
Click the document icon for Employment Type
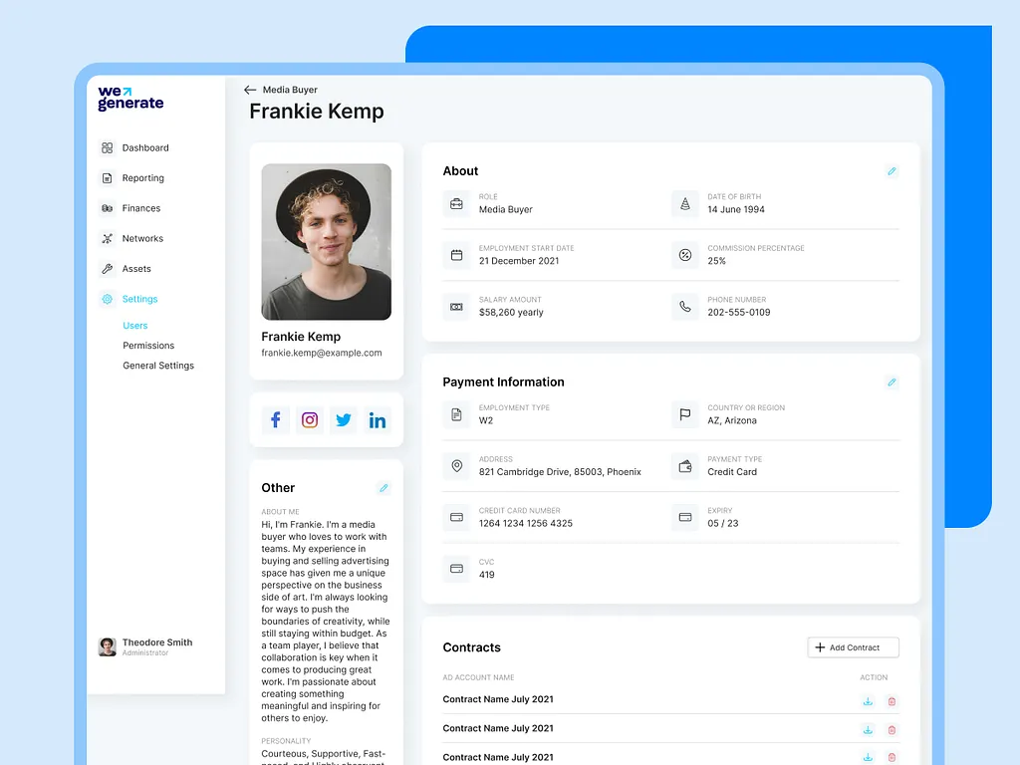point(456,414)
